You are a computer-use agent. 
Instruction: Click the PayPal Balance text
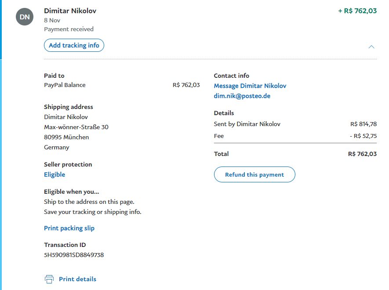[65, 85]
